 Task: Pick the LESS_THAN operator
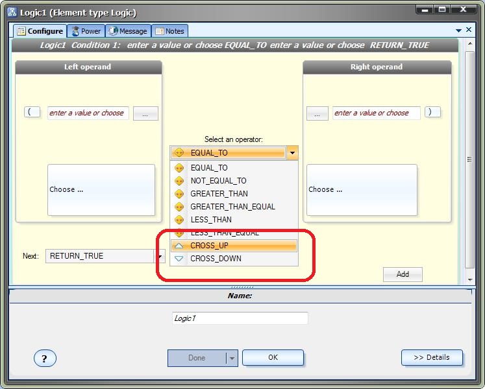coord(234,220)
